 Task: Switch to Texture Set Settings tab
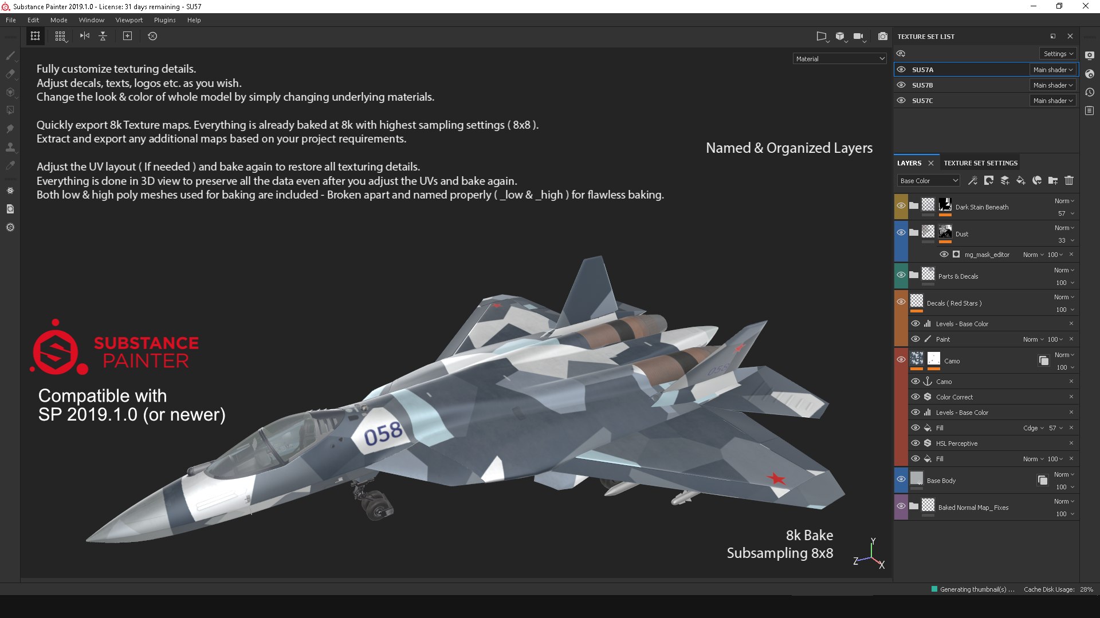click(980, 163)
